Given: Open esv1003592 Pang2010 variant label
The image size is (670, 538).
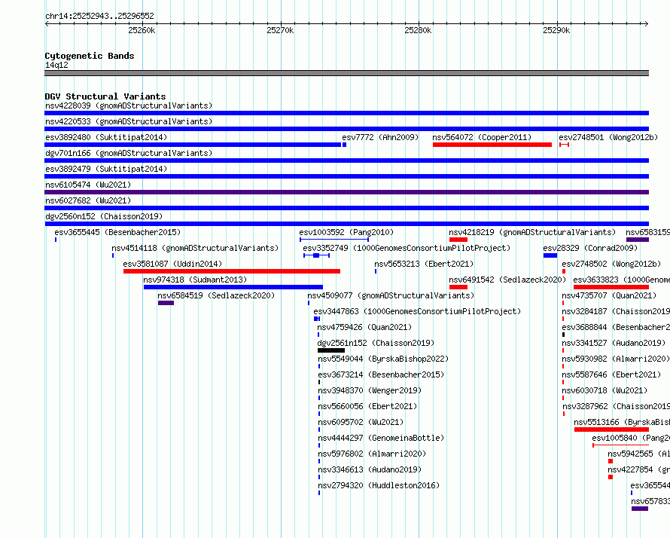Looking at the screenshot, I should click(346, 232).
